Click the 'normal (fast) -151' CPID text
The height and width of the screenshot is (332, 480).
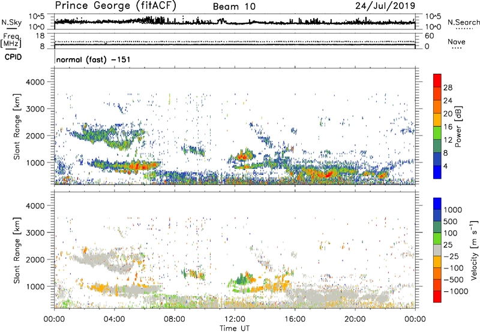click(94, 59)
